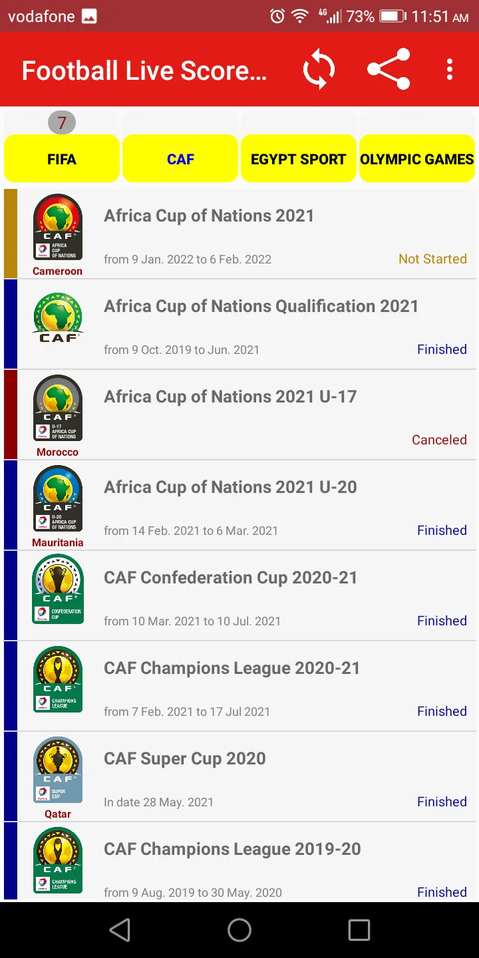Select the CAF tab
The height and width of the screenshot is (958, 479).
click(180, 159)
